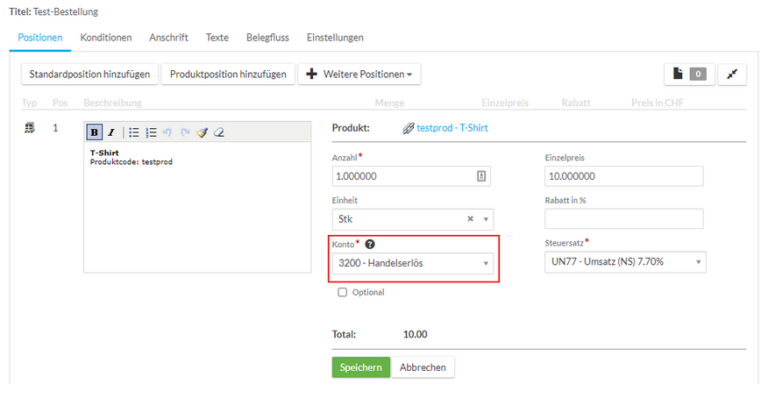The width and height of the screenshot is (768, 406).
Task: Toggle bold formatting in description editor
Action: coord(94,132)
